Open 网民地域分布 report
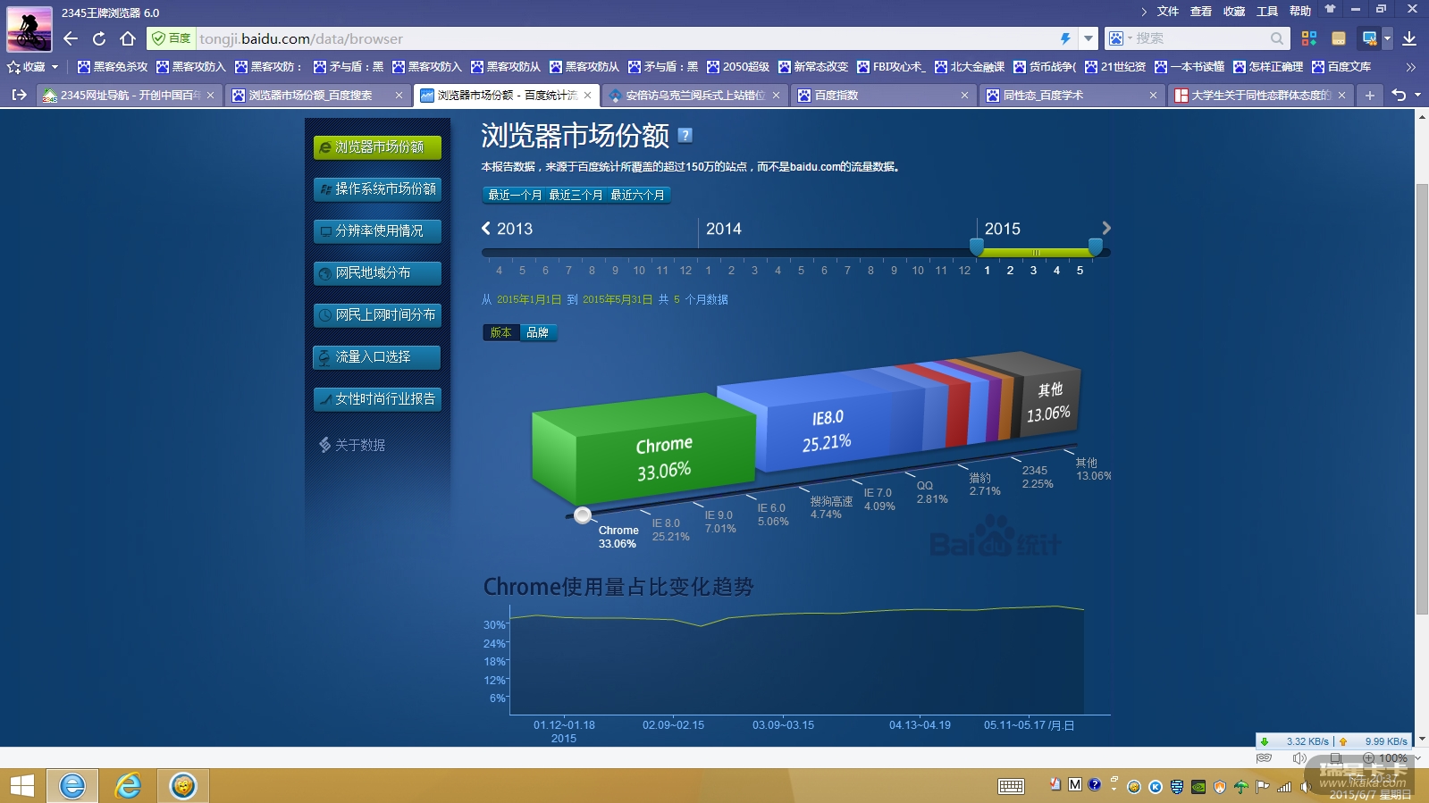1429x803 pixels. click(x=377, y=273)
